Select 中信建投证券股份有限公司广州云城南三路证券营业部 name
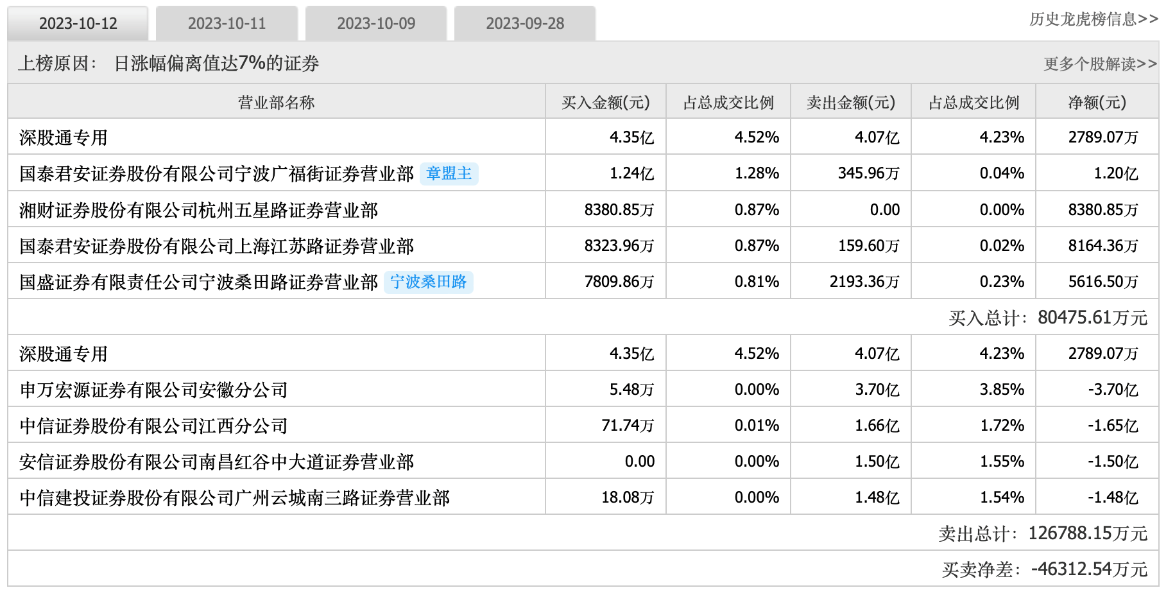 click(235, 497)
